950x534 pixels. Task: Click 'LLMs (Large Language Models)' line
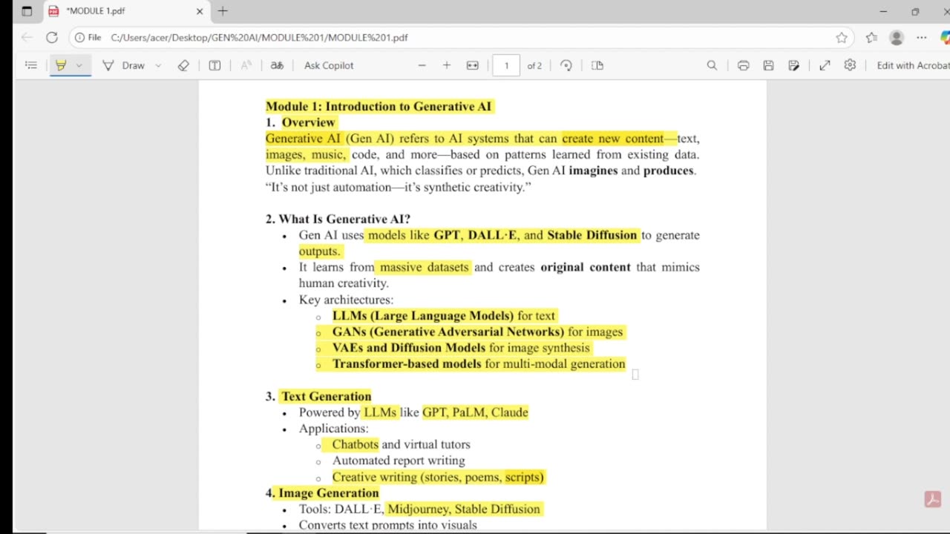[x=444, y=315]
